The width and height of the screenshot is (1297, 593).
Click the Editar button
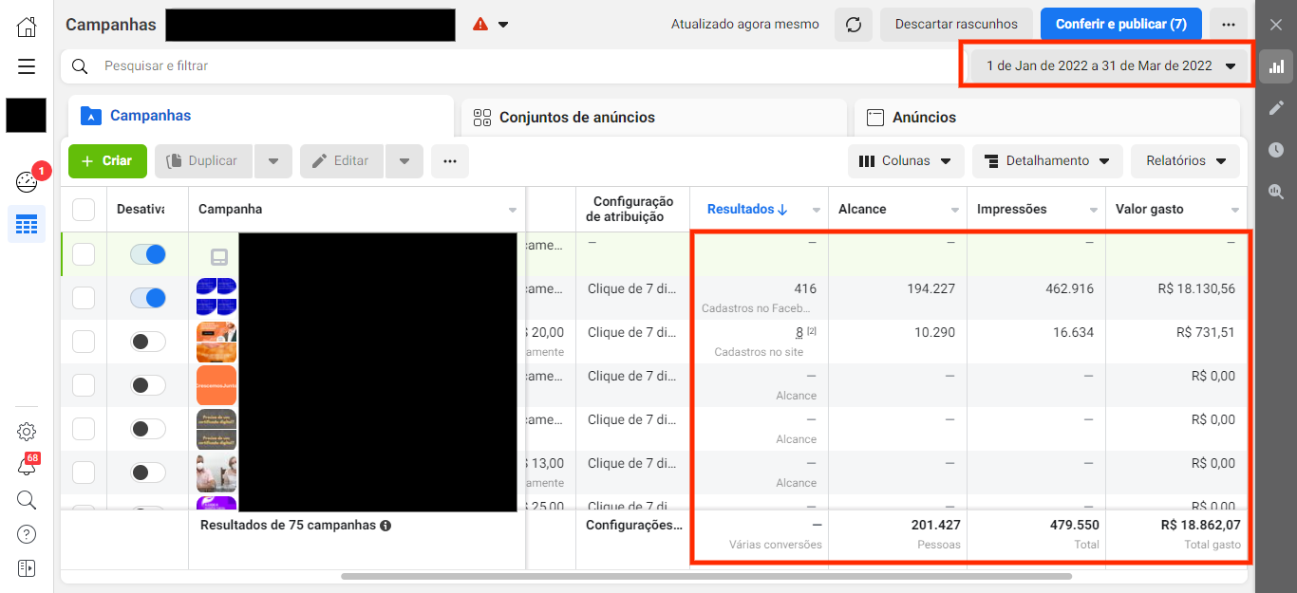[342, 161]
